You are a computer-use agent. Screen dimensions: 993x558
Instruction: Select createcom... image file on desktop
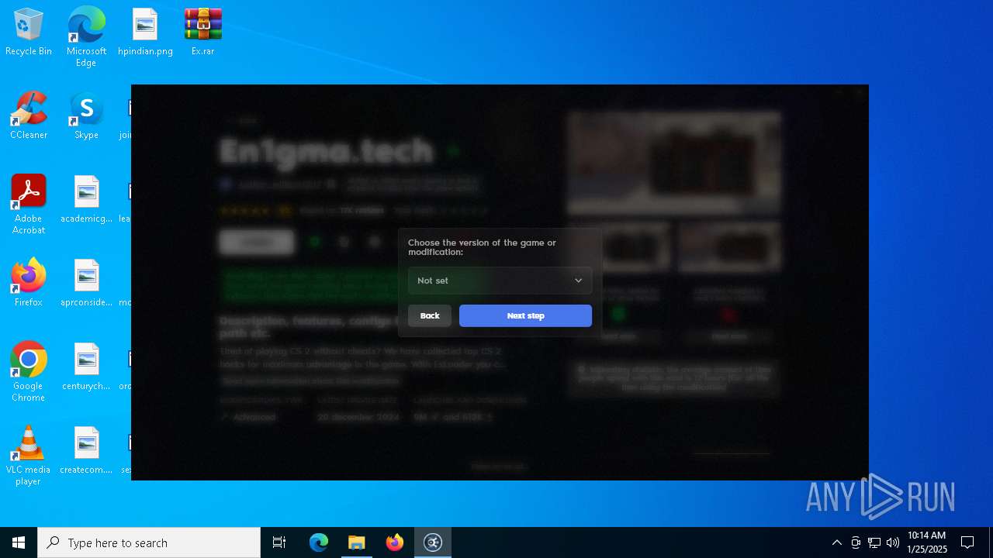point(86,451)
